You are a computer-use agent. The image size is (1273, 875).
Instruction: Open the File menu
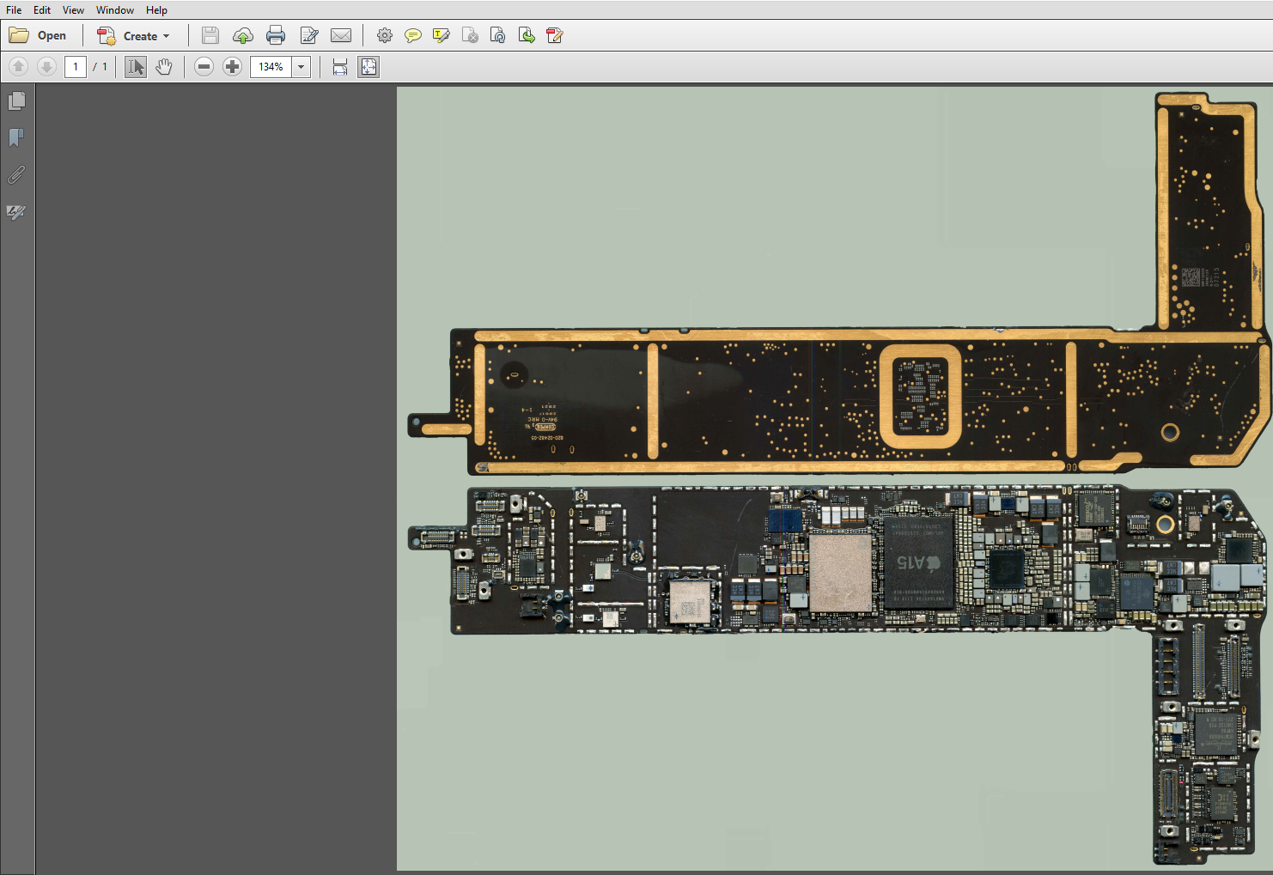coord(14,9)
